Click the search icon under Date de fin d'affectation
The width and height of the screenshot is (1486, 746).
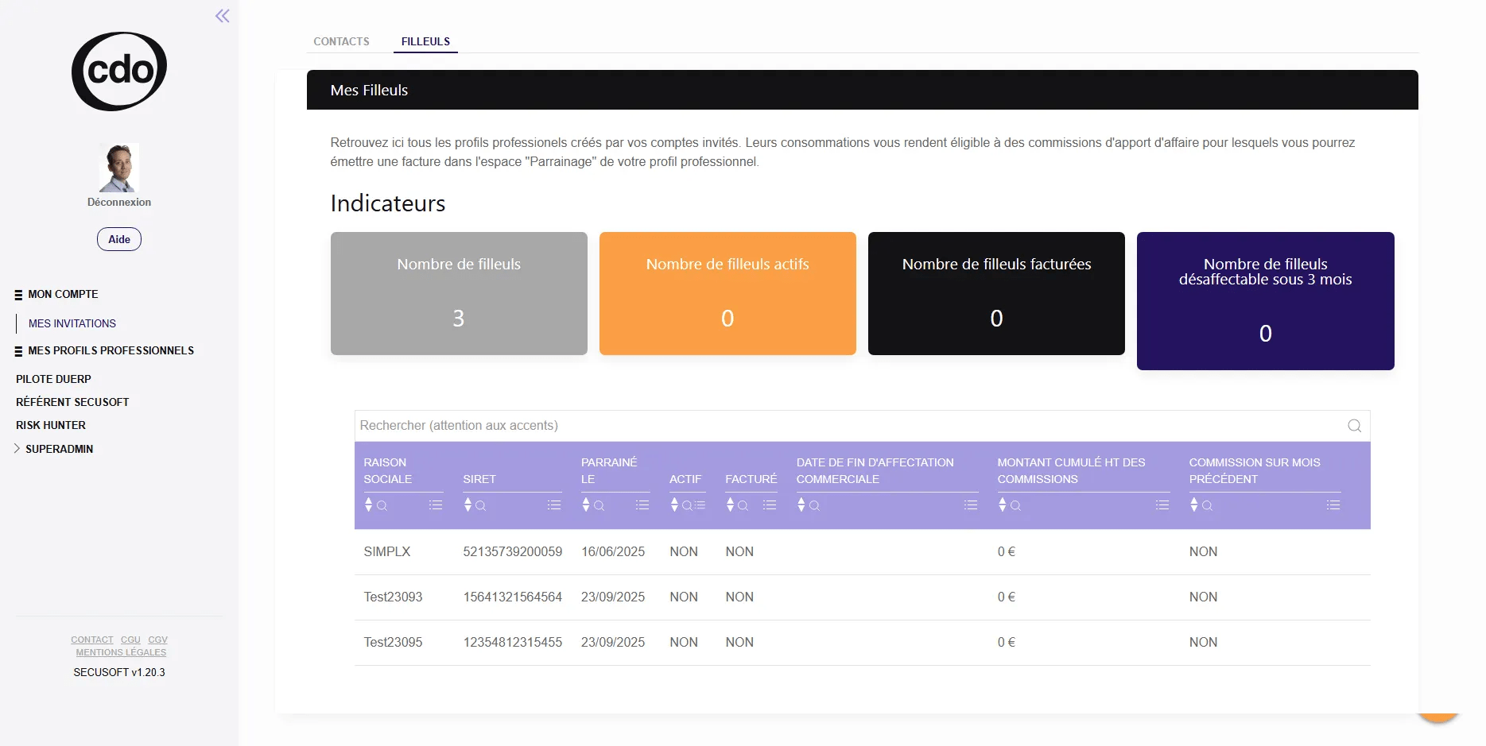point(814,505)
